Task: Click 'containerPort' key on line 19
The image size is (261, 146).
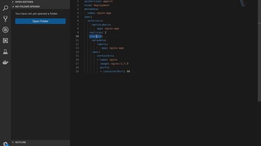Action: click(x=113, y=71)
